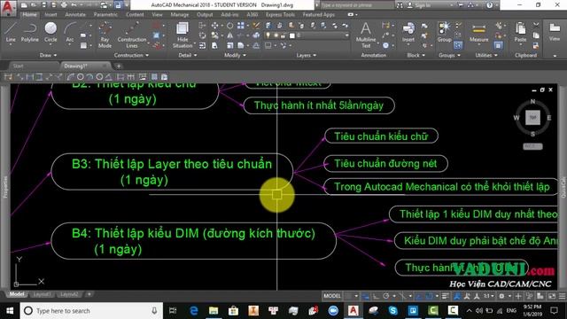Expand the Modify panel dropdown

tap(235, 55)
